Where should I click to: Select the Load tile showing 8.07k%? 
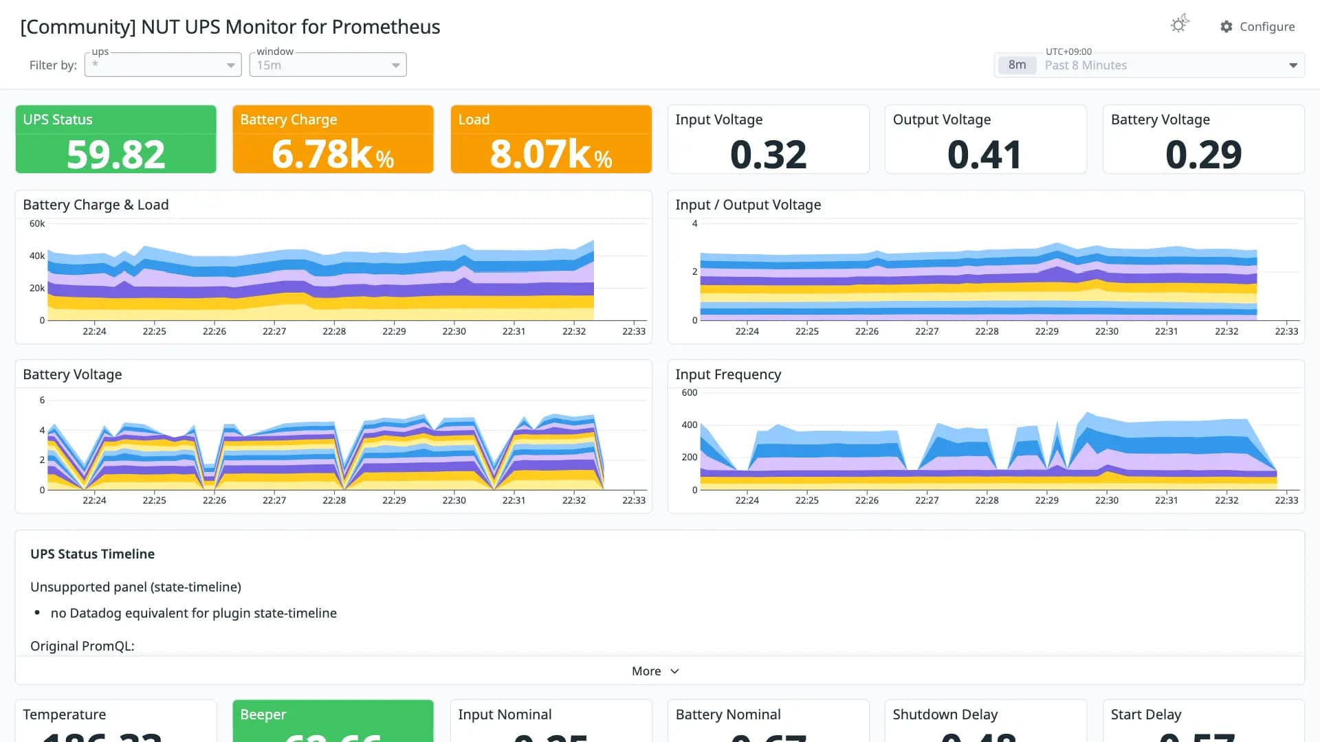tap(551, 139)
